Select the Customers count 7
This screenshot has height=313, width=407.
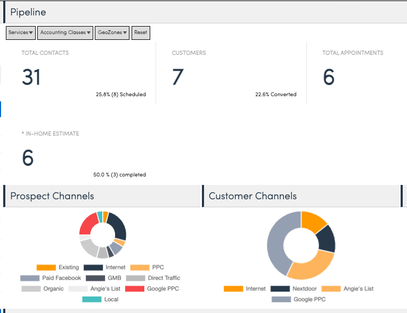click(x=178, y=77)
